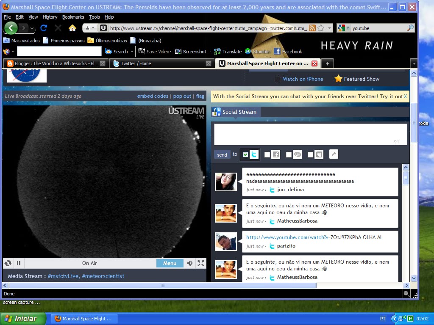This screenshot has width=434, height=325.
Task: Open Social Stream settings wrench icon
Action: [334, 154]
